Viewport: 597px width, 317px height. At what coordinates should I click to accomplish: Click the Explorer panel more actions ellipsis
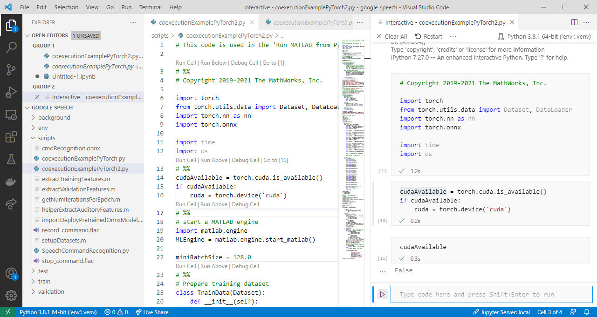134,22
